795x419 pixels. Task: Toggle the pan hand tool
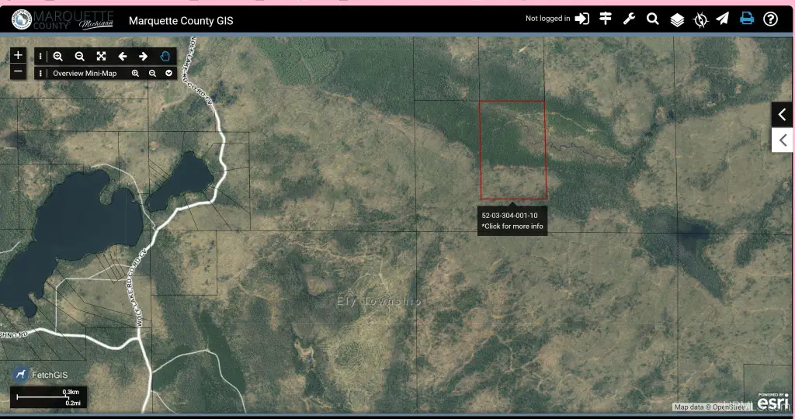pos(165,57)
